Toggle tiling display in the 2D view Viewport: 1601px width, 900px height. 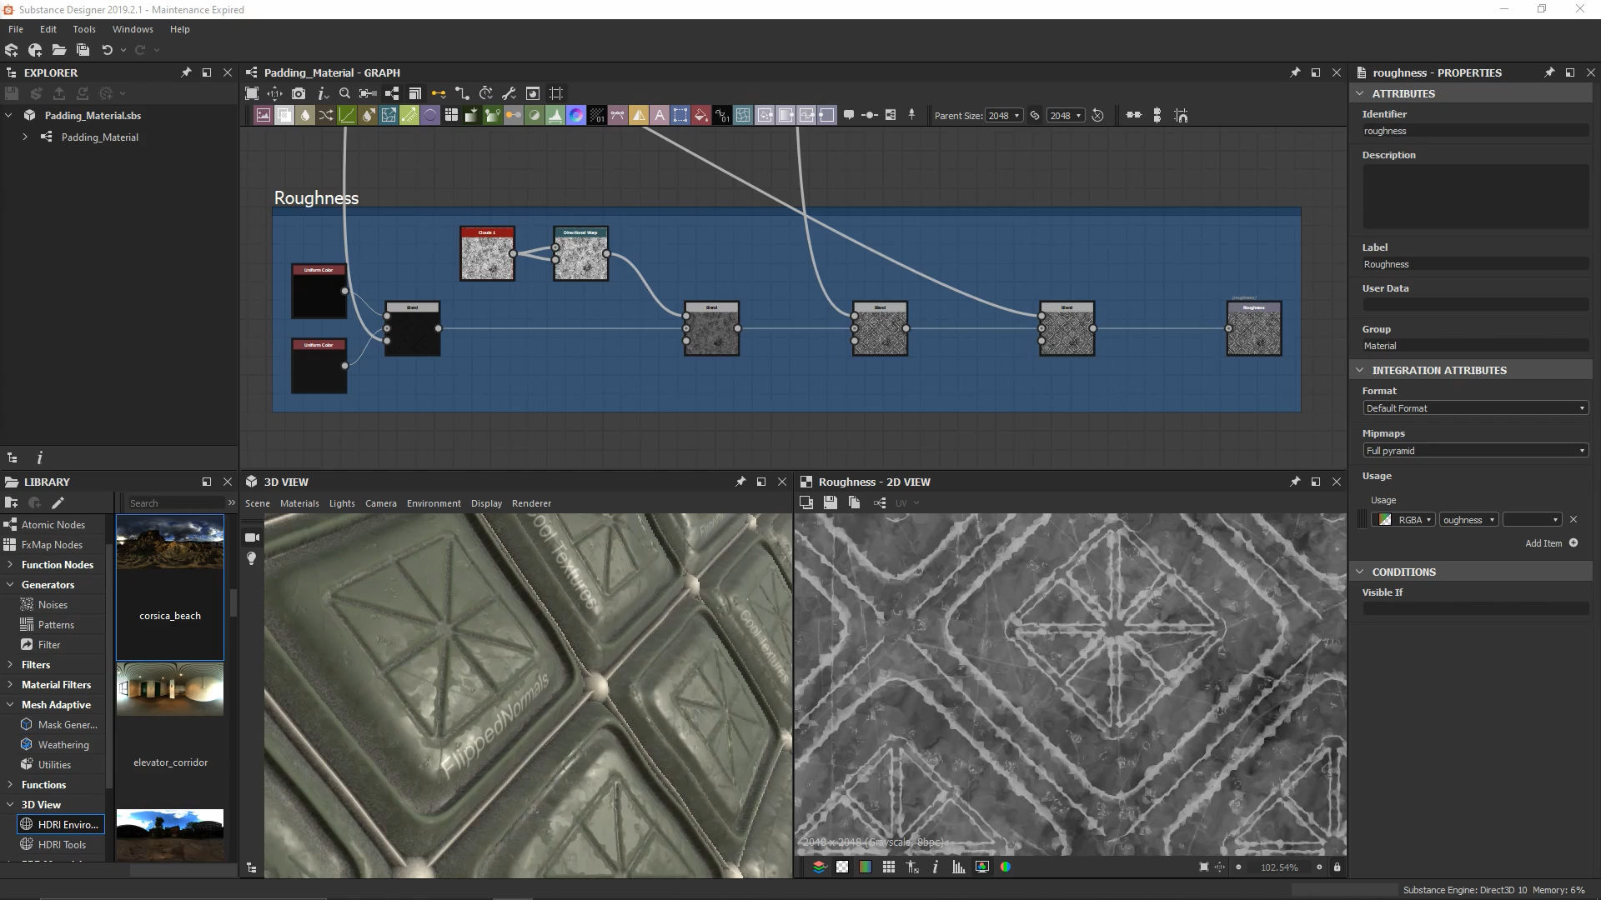click(889, 867)
